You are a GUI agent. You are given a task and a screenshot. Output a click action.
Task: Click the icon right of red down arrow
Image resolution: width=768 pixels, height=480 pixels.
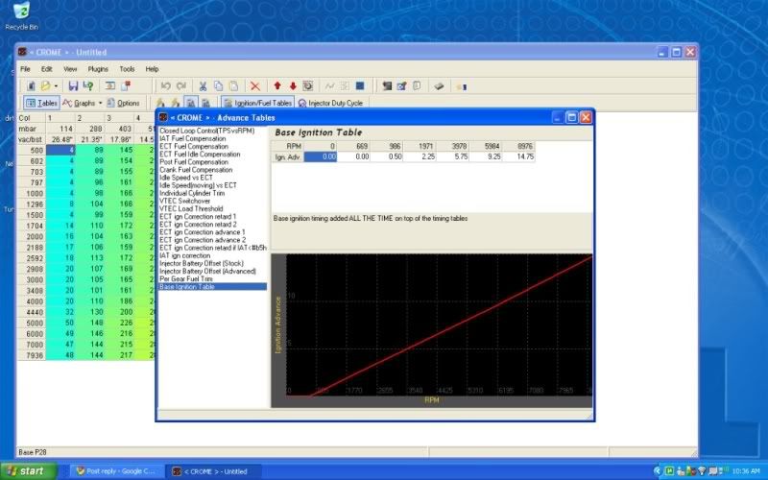tap(307, 86)
